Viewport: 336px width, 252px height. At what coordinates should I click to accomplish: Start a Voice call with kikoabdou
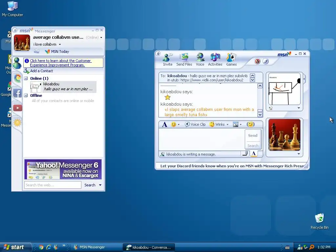click(200, 60)
